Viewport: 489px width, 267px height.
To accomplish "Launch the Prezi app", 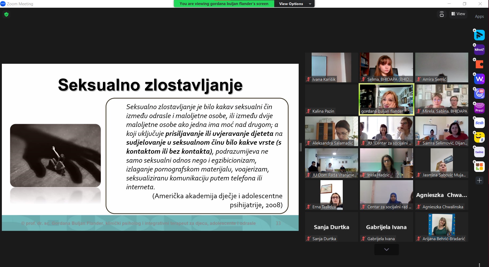I will click(479, 108).
